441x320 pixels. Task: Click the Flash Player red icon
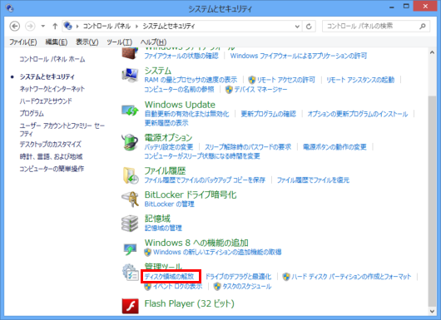point(130,306)
